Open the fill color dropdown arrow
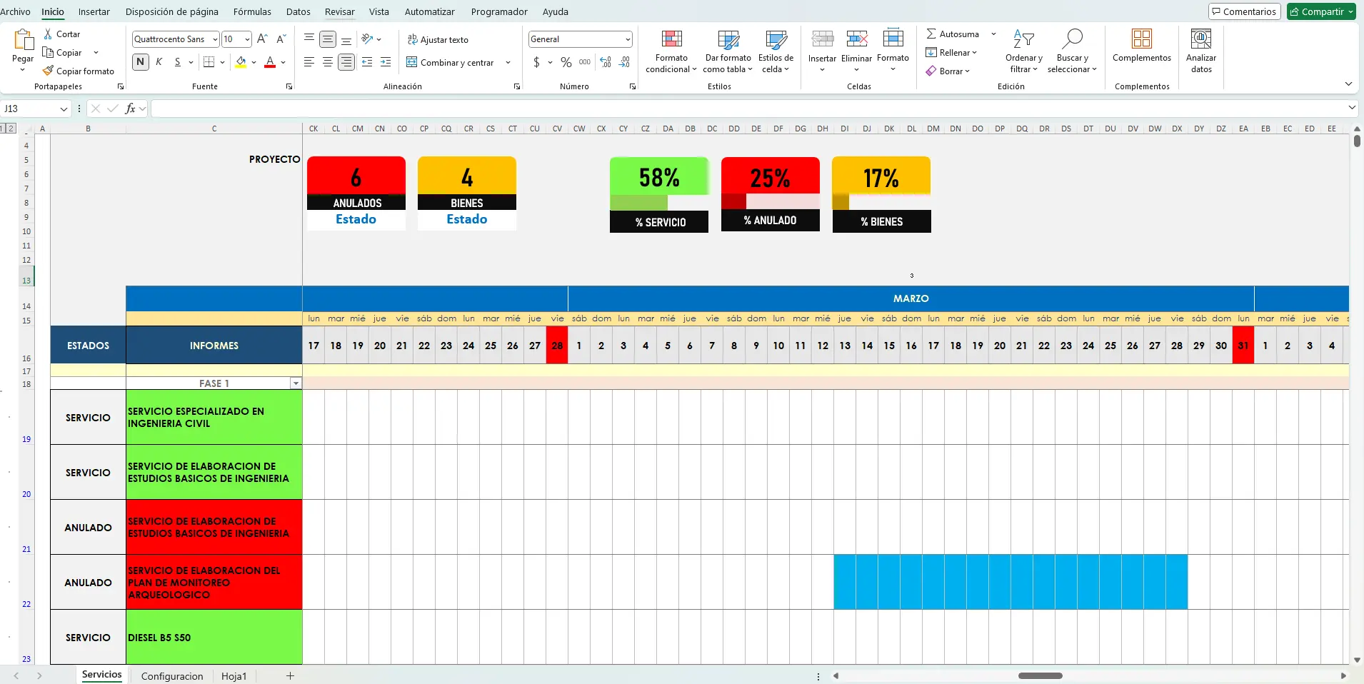 pyautogui.click(x=254, y=62)
